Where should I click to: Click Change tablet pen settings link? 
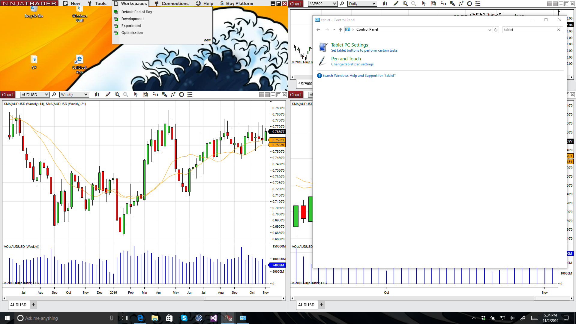click(352, 64)
